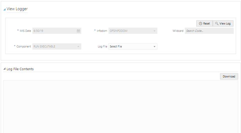241x133 pixels.
Task: Click inside the log file contents area
Action: 121,107
